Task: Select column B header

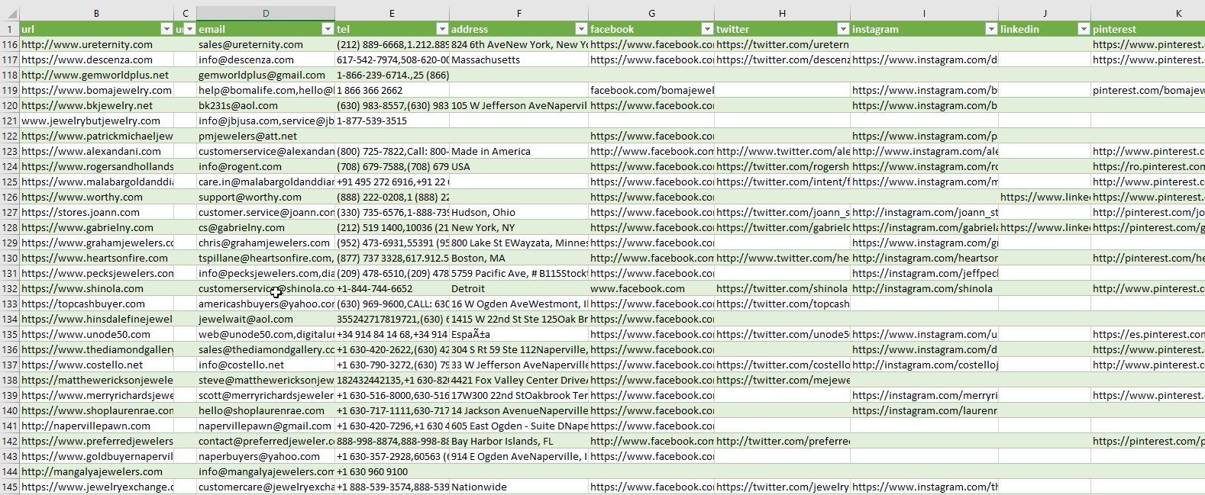Action: pyautogui.click(x=96, y=14)
